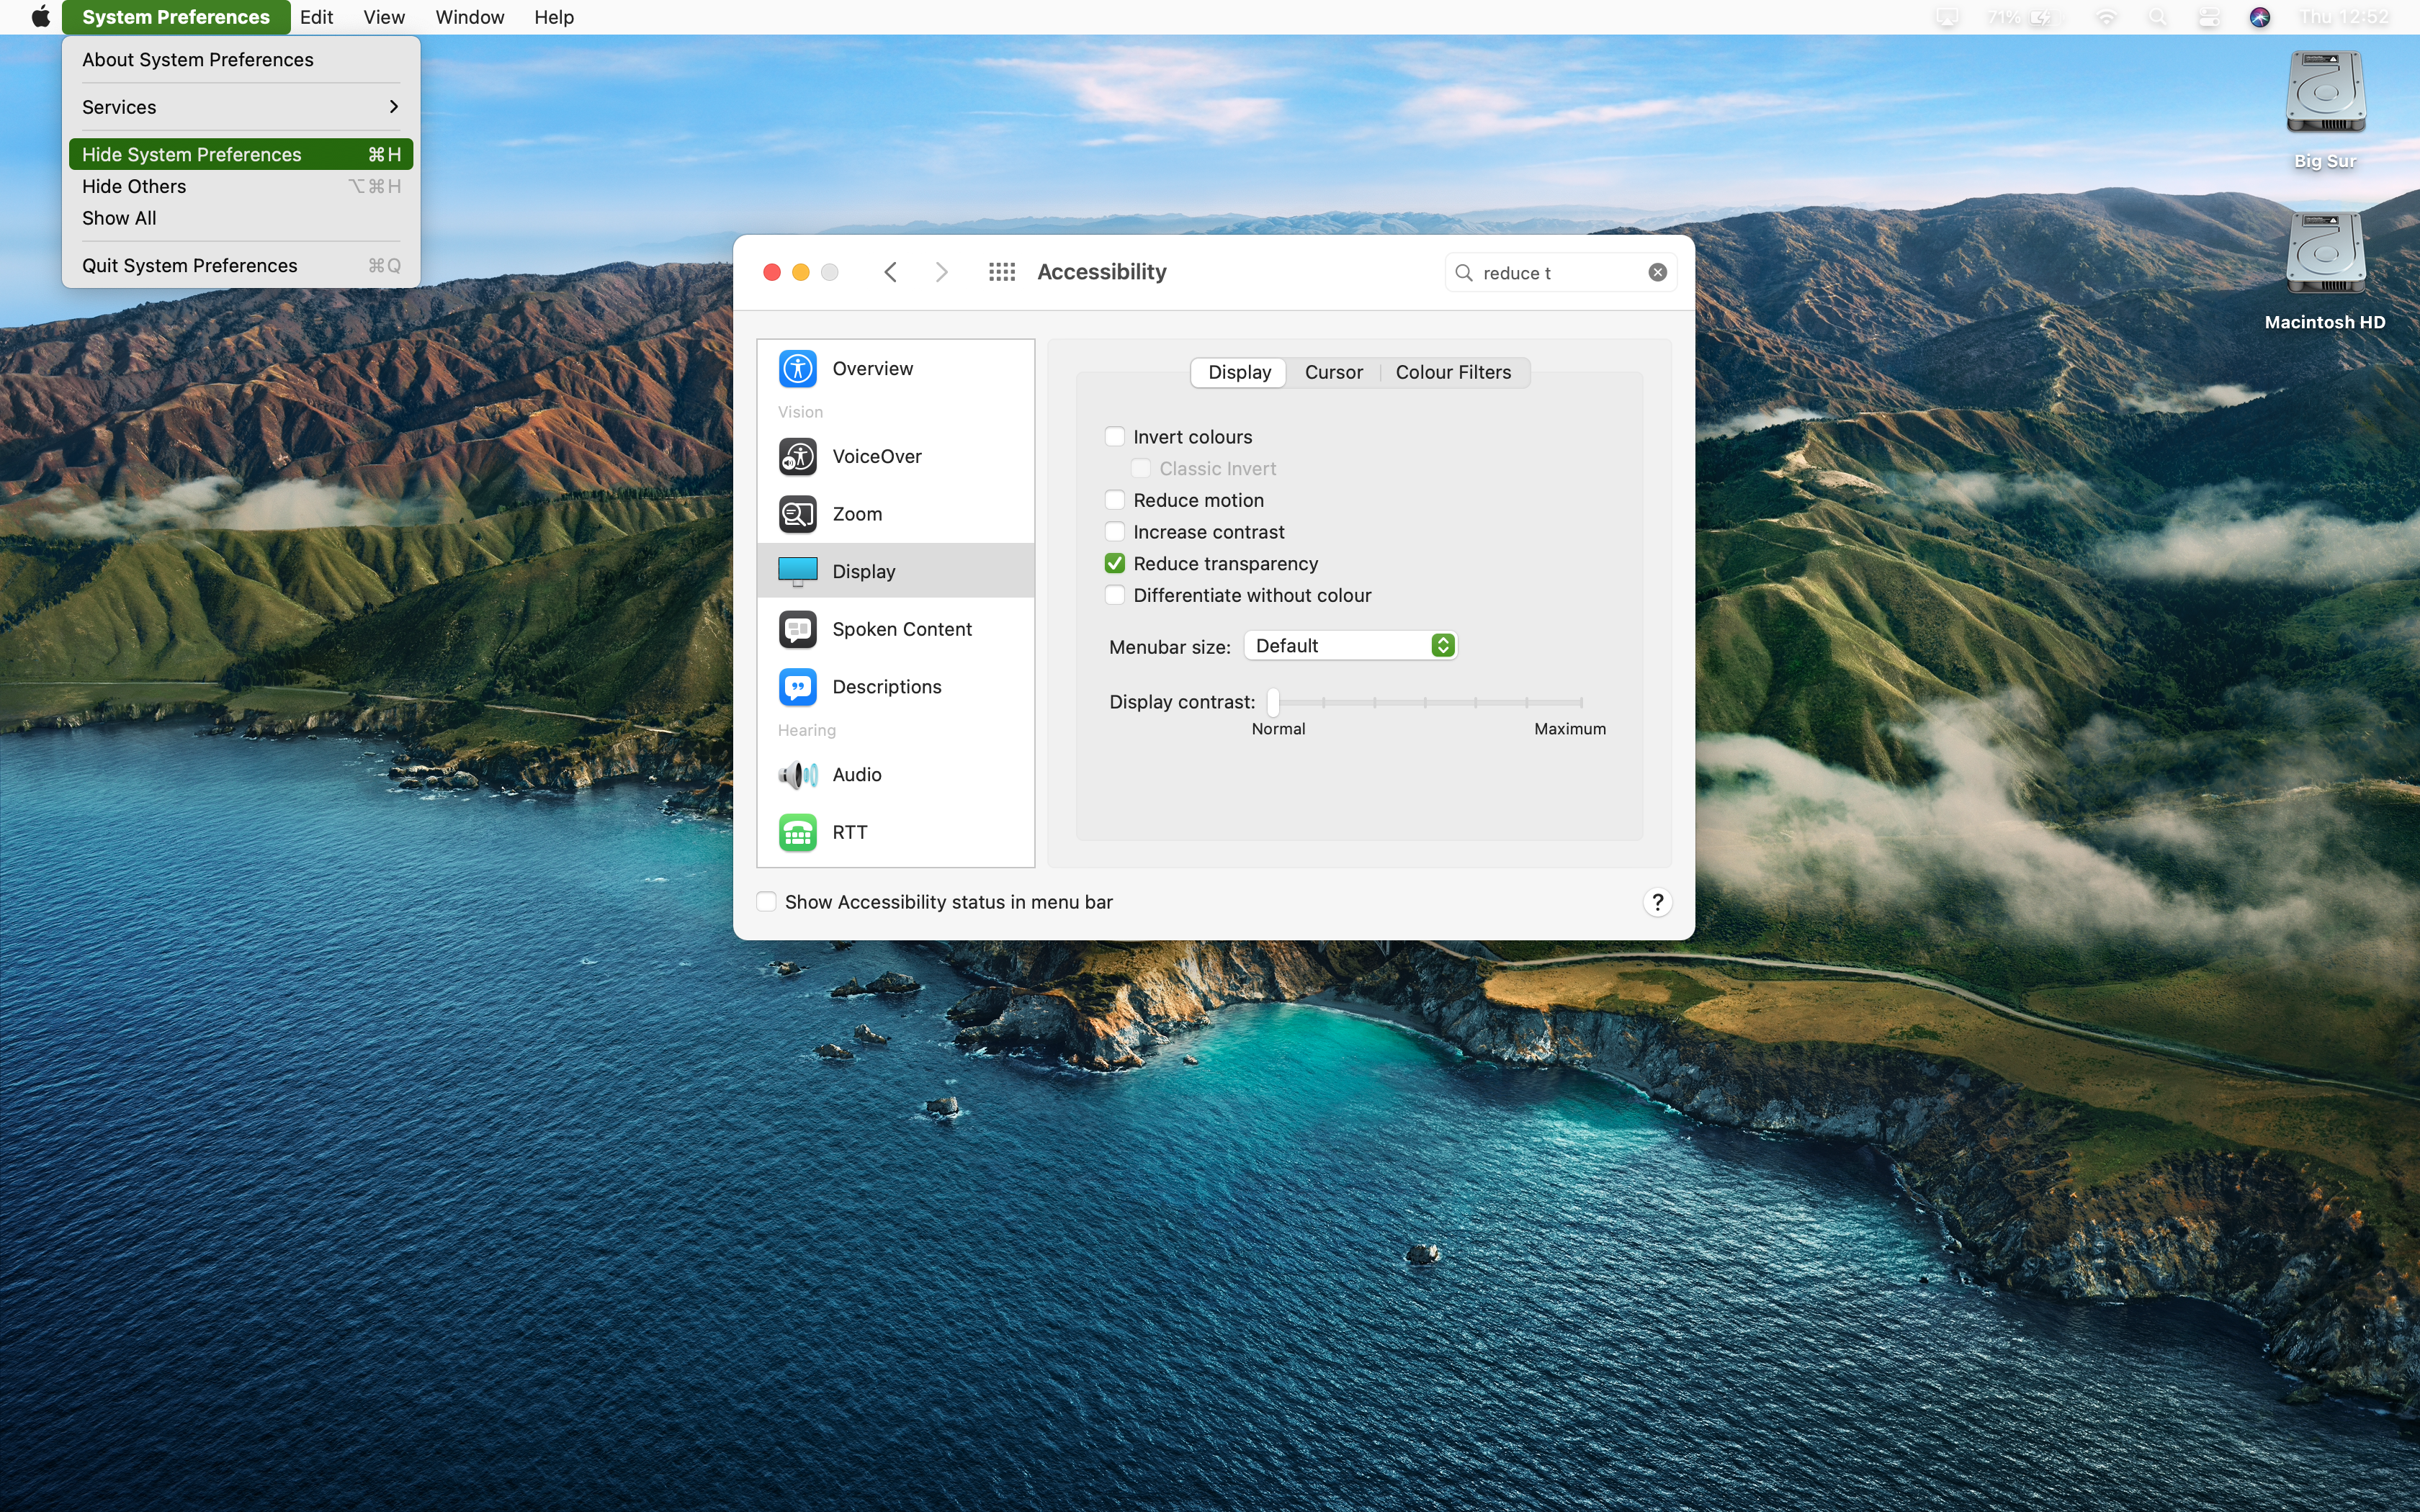Clear the search field text
This screenshot has width=2420, height=1512.
[1657, 273]
